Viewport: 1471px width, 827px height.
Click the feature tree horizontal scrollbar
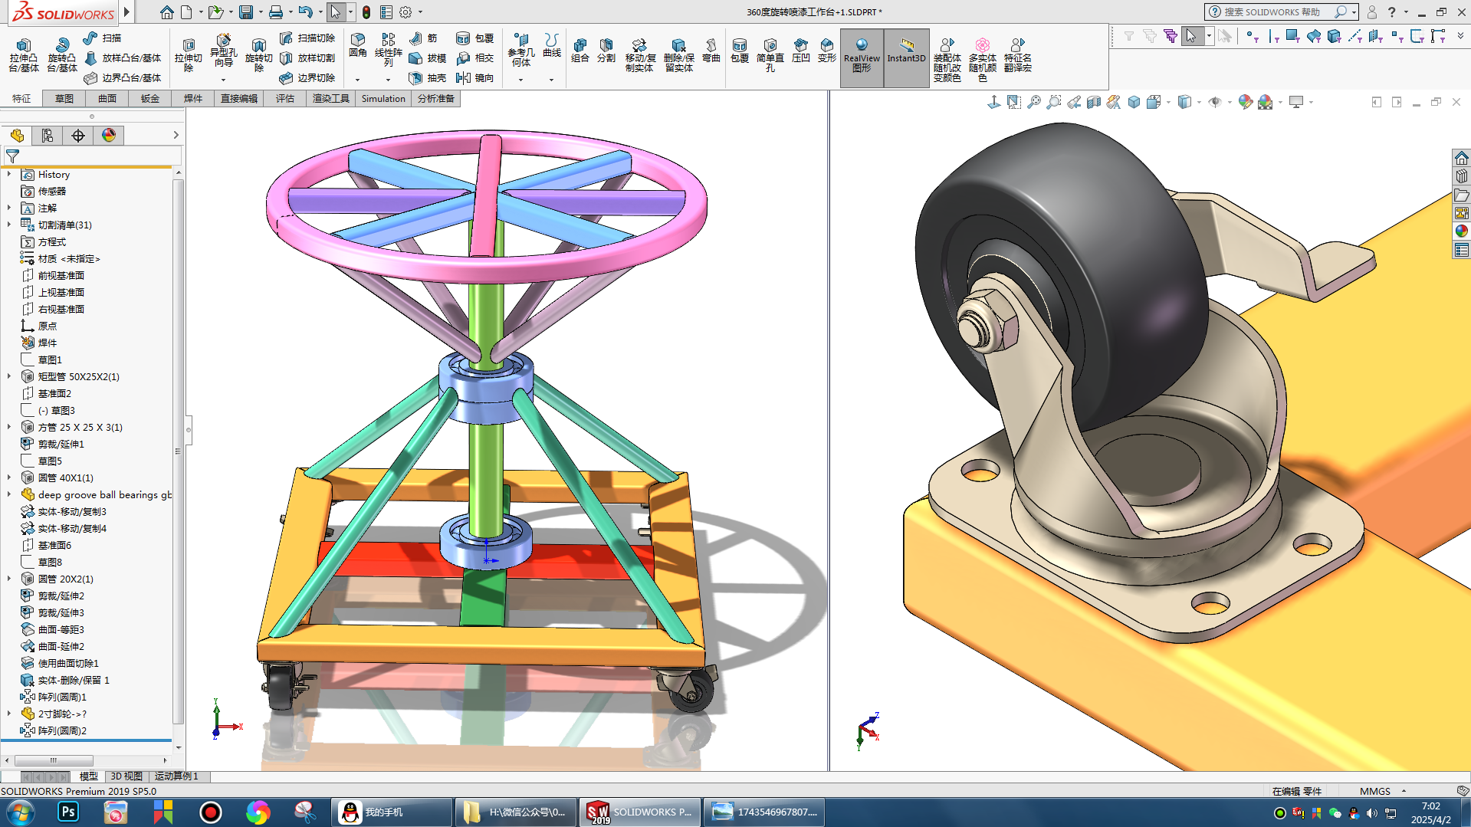(x=54, y=760)
